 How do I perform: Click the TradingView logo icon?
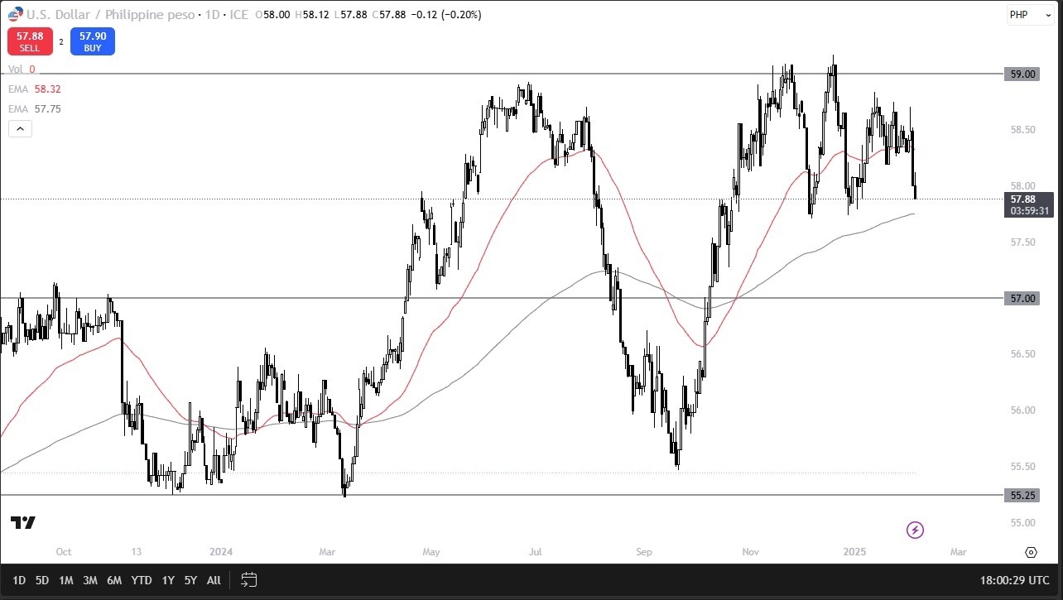[23, 522]
